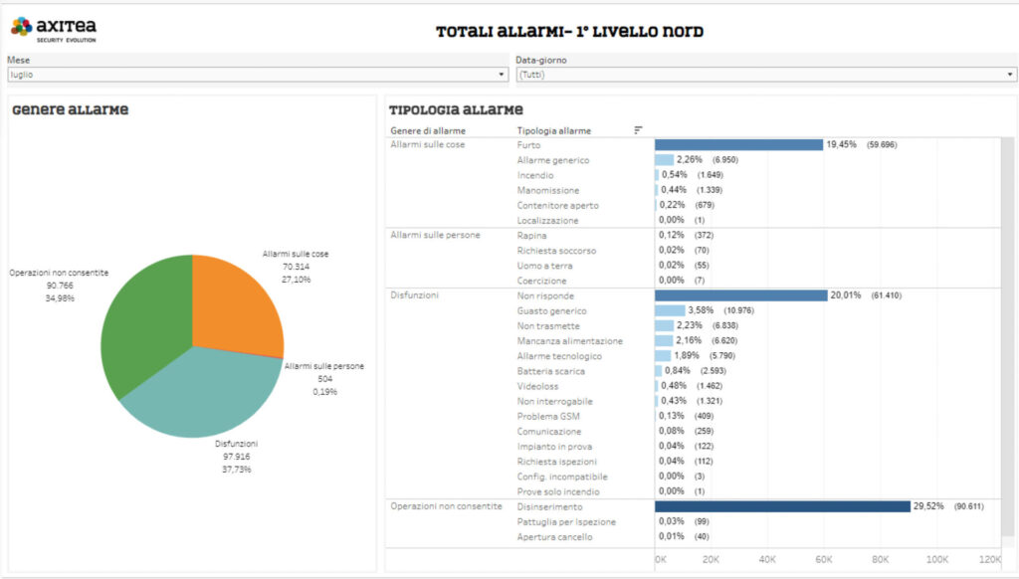Select the Allarmi sulle cose category label
1019x579 pixels.
click(x=428, y=145)
